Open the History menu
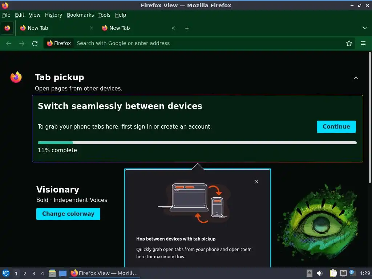 click(54, 15)
